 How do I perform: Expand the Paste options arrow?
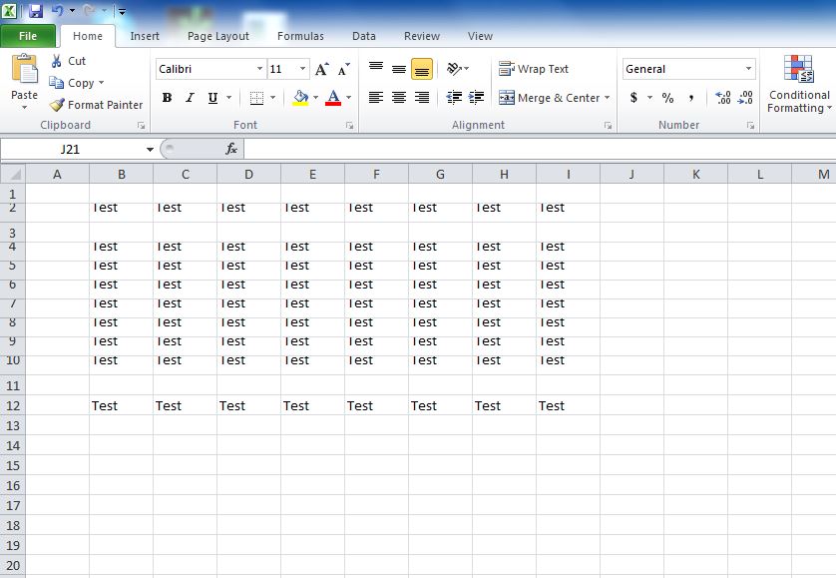(x=25, y=107)
